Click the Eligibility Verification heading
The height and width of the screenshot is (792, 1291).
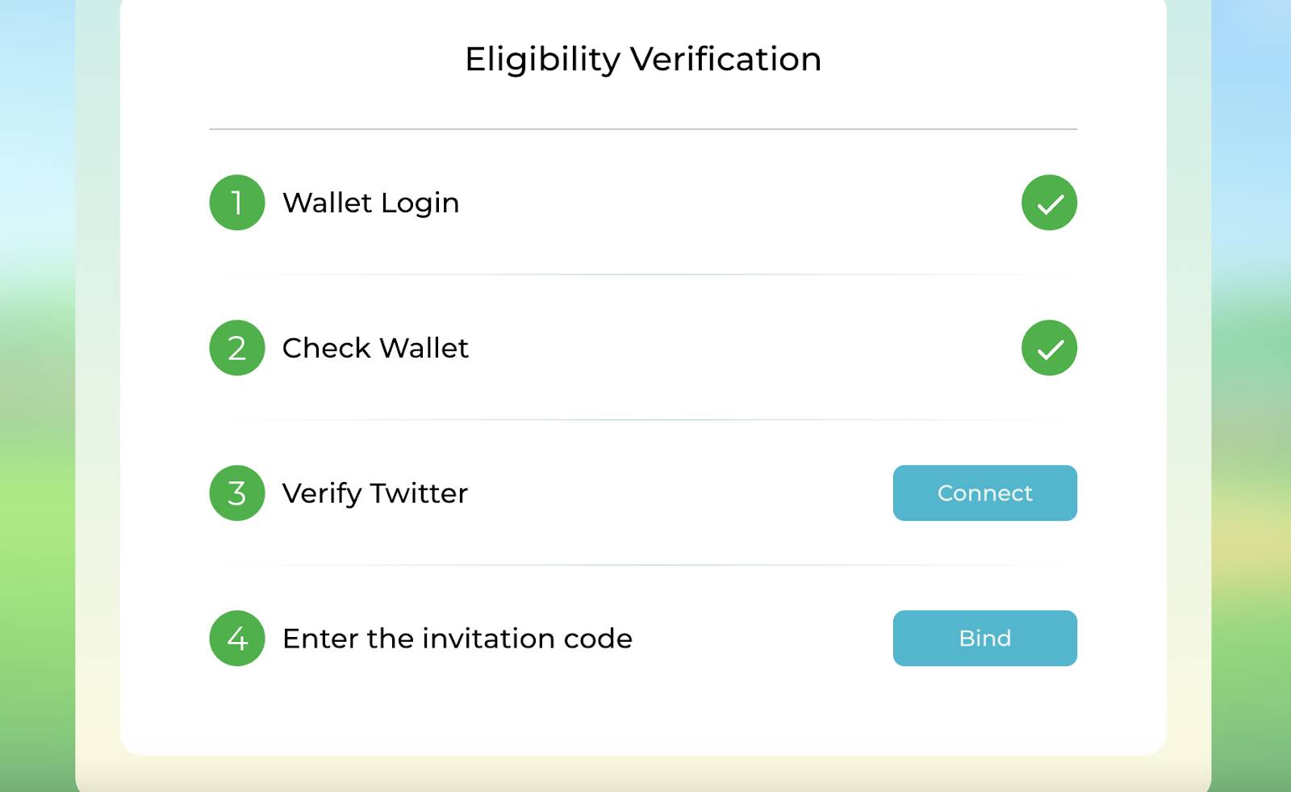[x=643, y=59]
